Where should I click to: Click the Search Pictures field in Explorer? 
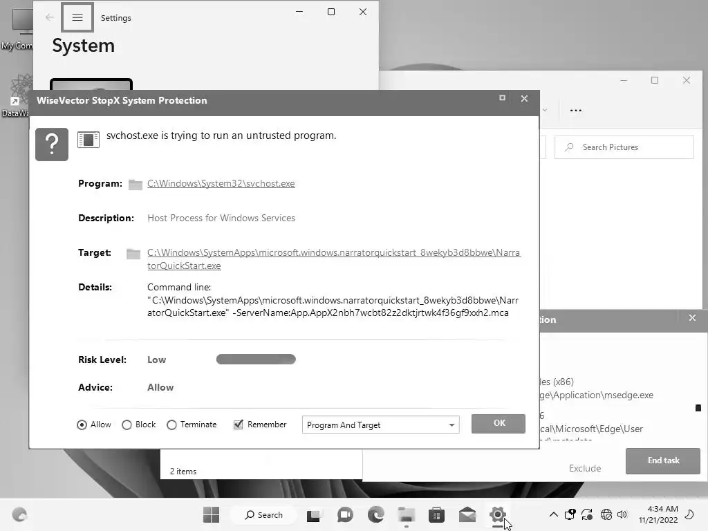[624, 147]
